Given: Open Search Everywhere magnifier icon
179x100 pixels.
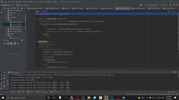Looking at the screenshot, I should (x=174, y=5).
